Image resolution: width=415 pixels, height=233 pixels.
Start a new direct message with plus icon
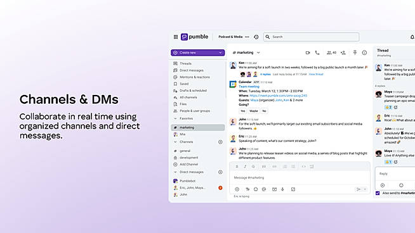point(220,172)
